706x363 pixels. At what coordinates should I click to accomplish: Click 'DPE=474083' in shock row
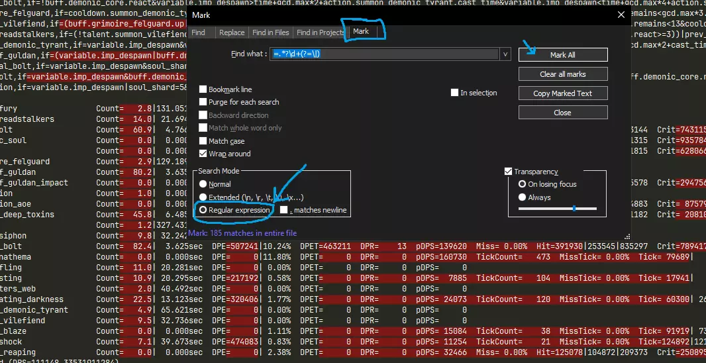coord(235,342)
